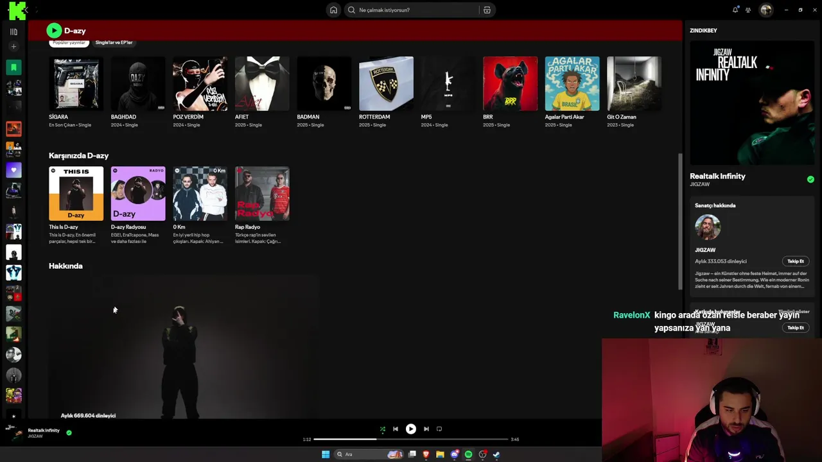Click the main page vertical scrollbar

tap(680, 221)
